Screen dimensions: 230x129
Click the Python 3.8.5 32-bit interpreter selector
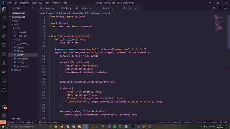tap(16, 122)
